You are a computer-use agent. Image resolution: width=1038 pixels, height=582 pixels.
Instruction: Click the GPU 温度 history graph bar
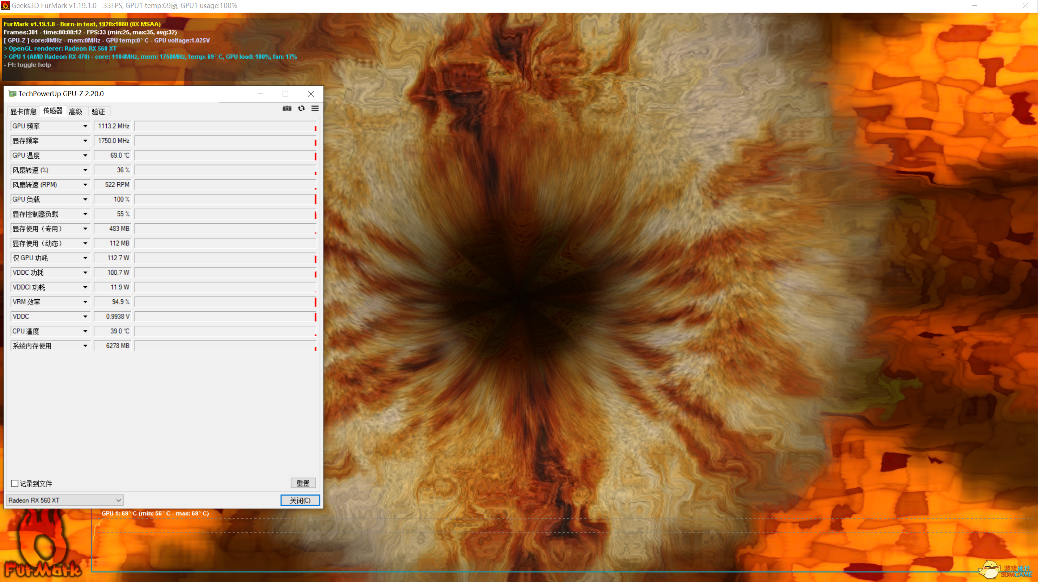tap(226, 155)
